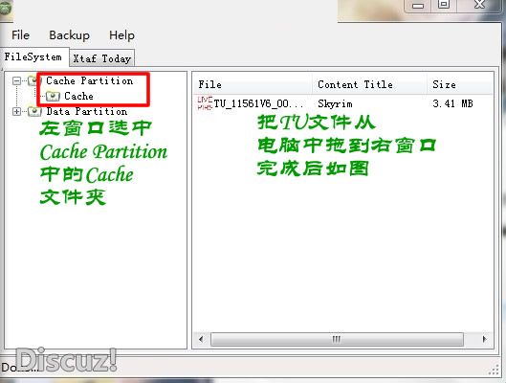Open the Backup menu
The height and width of the screenshot is (383, 506).
(x=69, y=34)
